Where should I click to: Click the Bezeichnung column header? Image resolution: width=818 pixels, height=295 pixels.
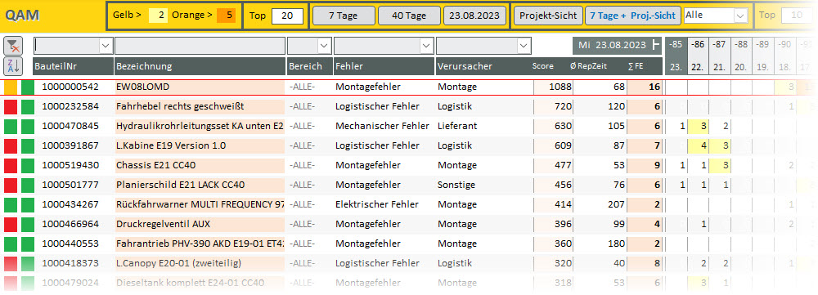(x=200, y=66)
